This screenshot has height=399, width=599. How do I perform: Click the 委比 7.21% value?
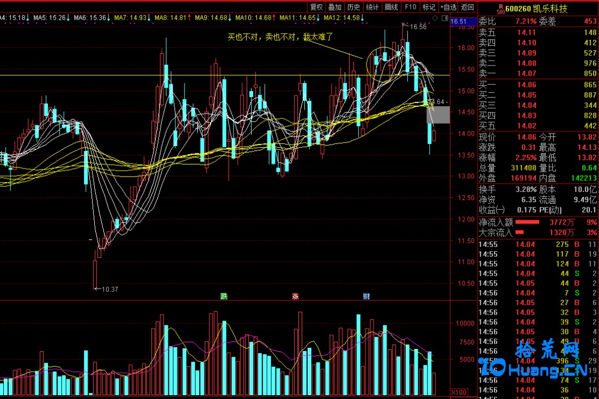(x=526, y=21)
